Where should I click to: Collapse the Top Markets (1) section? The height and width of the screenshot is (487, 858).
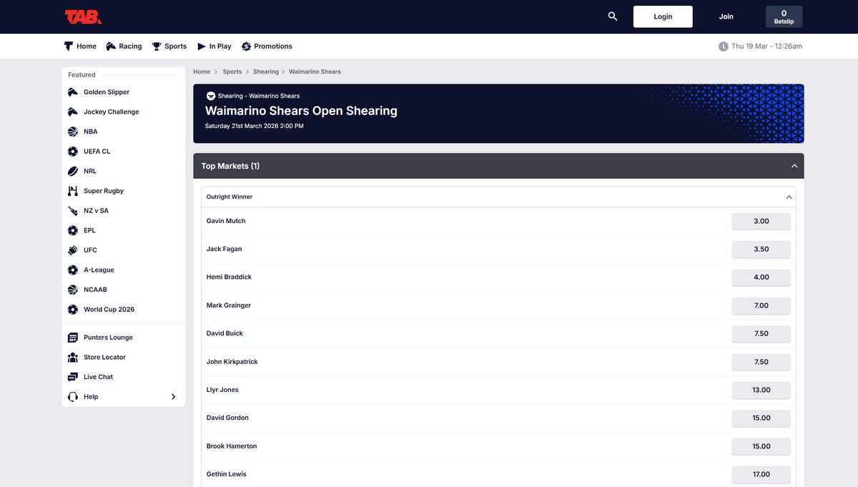click(x=794, y=166)
